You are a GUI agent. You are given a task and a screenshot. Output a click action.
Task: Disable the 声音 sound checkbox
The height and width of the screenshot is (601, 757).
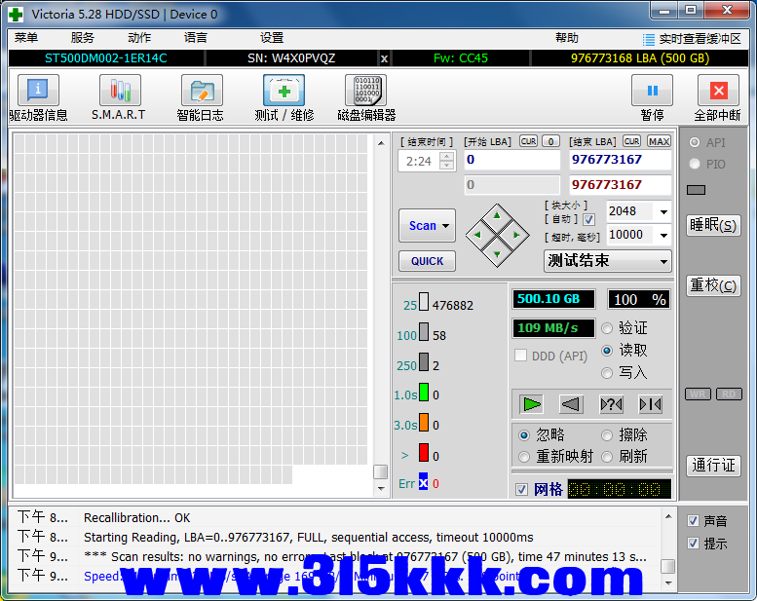pyautogui.click(x=693, y=521)
